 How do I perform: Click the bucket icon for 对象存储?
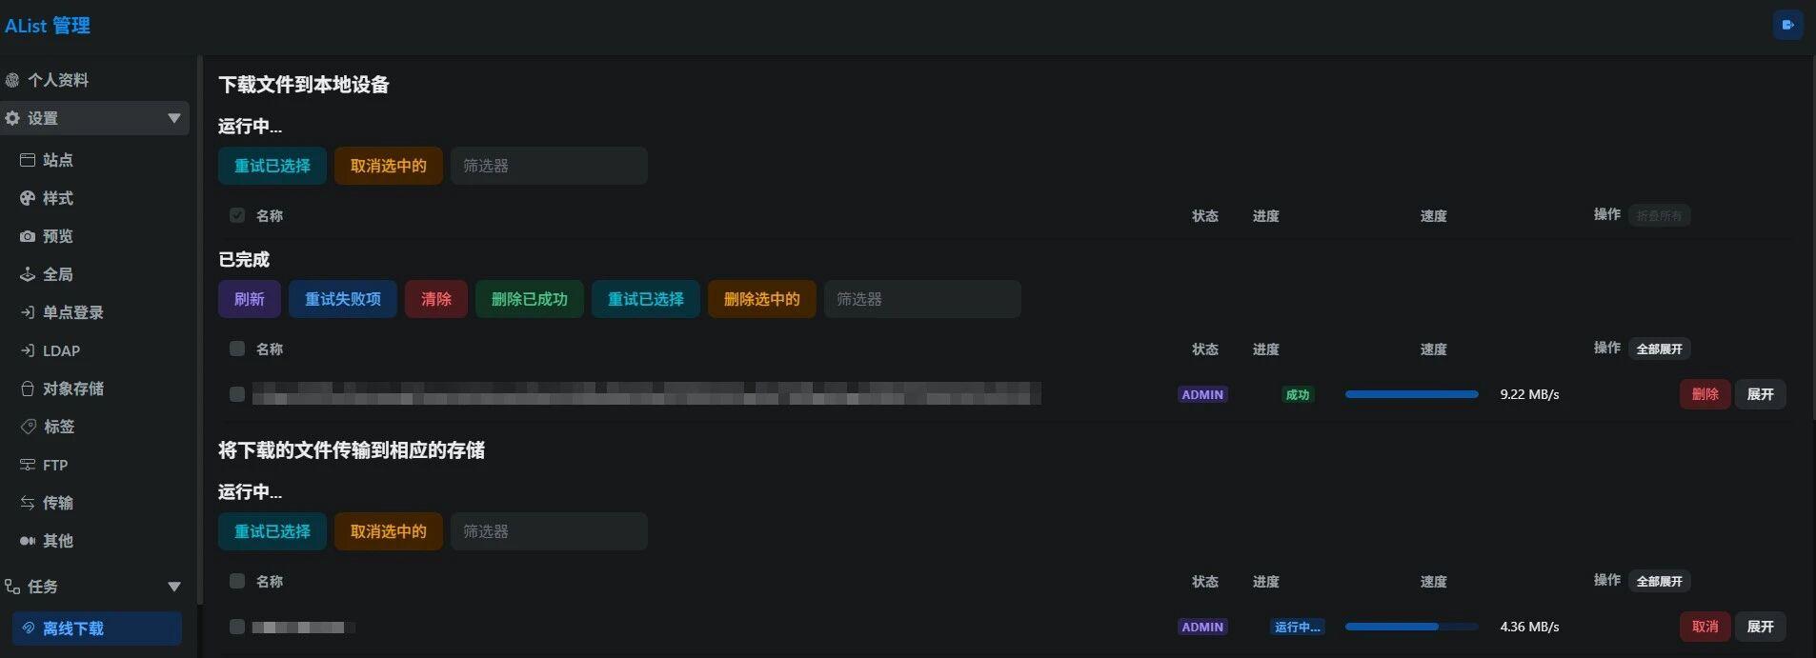28,389
